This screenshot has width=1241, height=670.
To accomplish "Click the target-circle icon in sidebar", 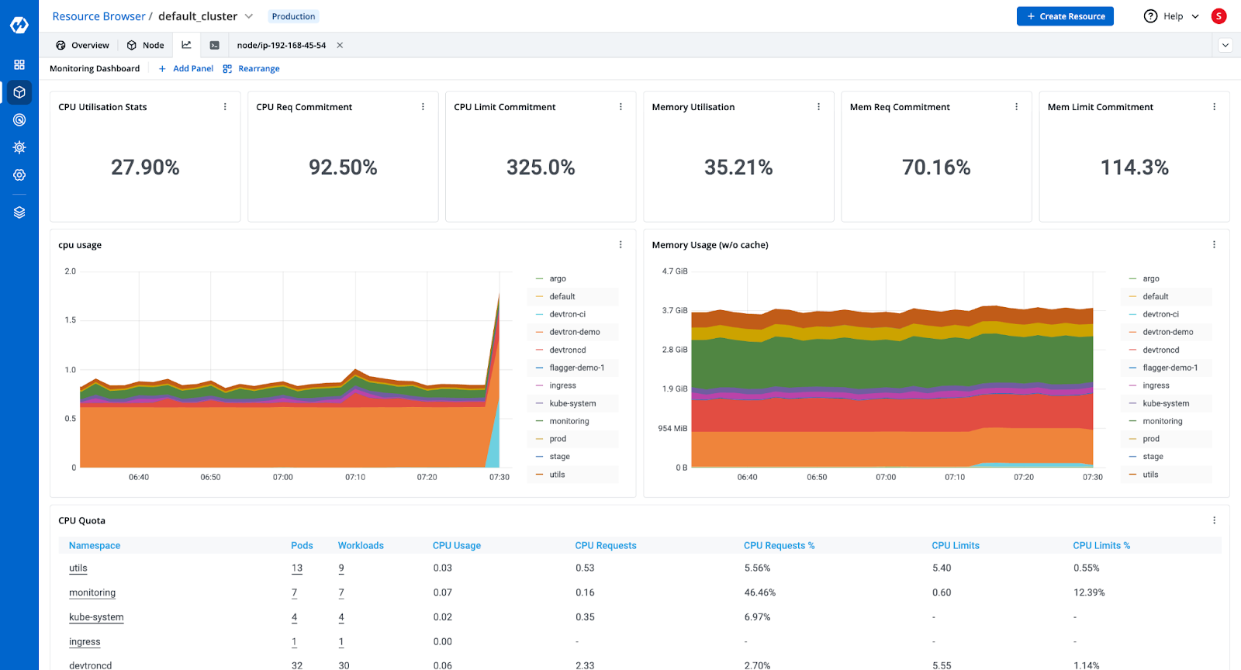I will [19, 119].
